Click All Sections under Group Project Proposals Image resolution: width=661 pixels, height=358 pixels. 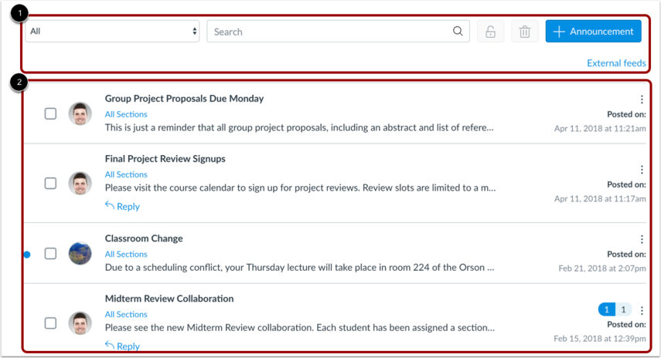point(126,114)
